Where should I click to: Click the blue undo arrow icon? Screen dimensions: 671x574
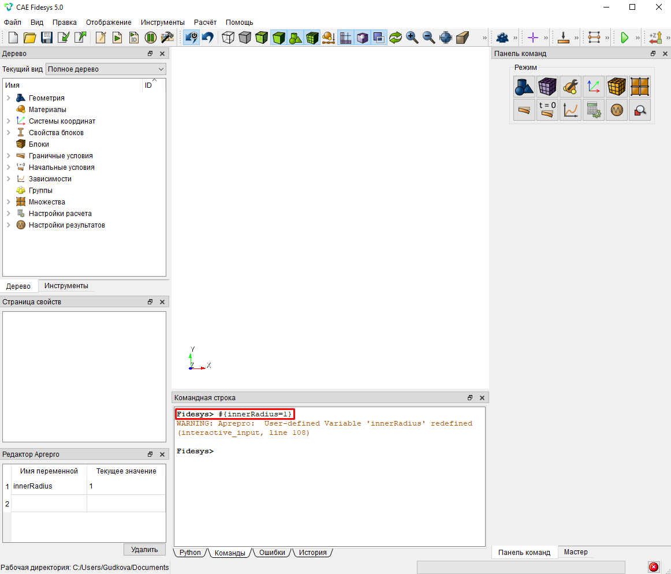(207, 38)
